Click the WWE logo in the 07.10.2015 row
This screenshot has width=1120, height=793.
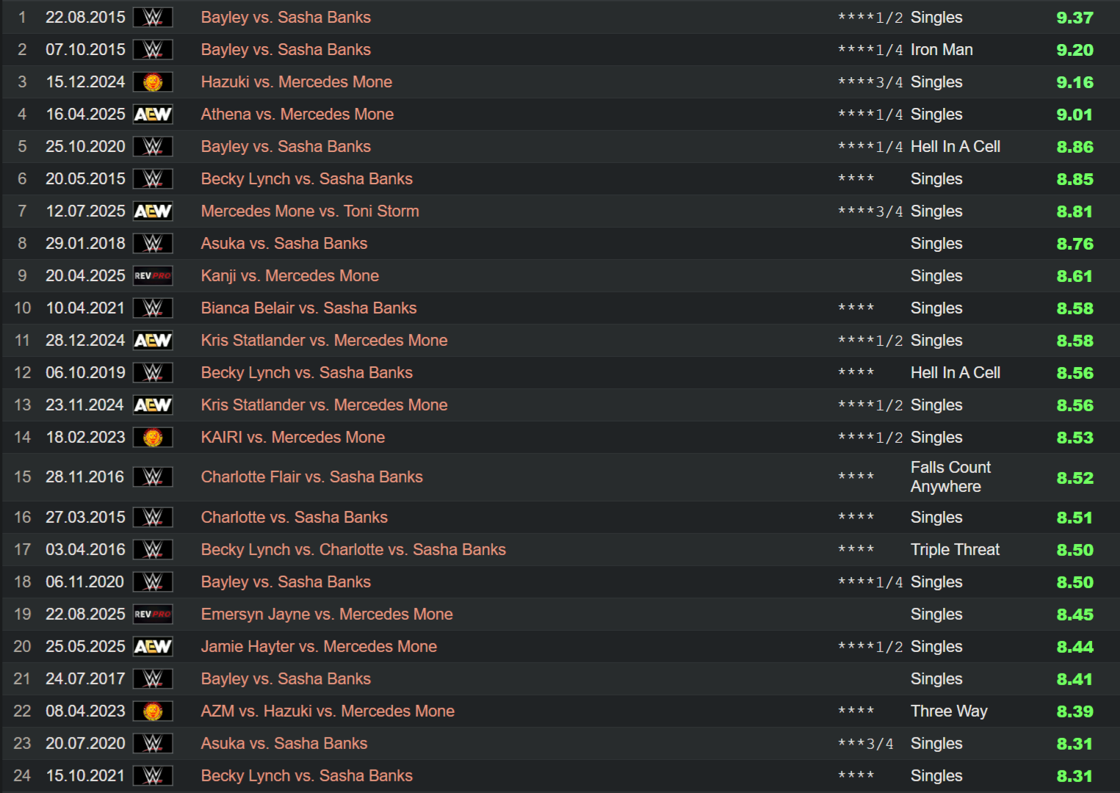pyautogui.click(x=153, y=50)
